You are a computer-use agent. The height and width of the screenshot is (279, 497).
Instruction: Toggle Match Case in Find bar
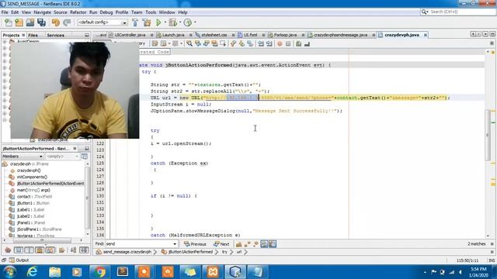238,244
